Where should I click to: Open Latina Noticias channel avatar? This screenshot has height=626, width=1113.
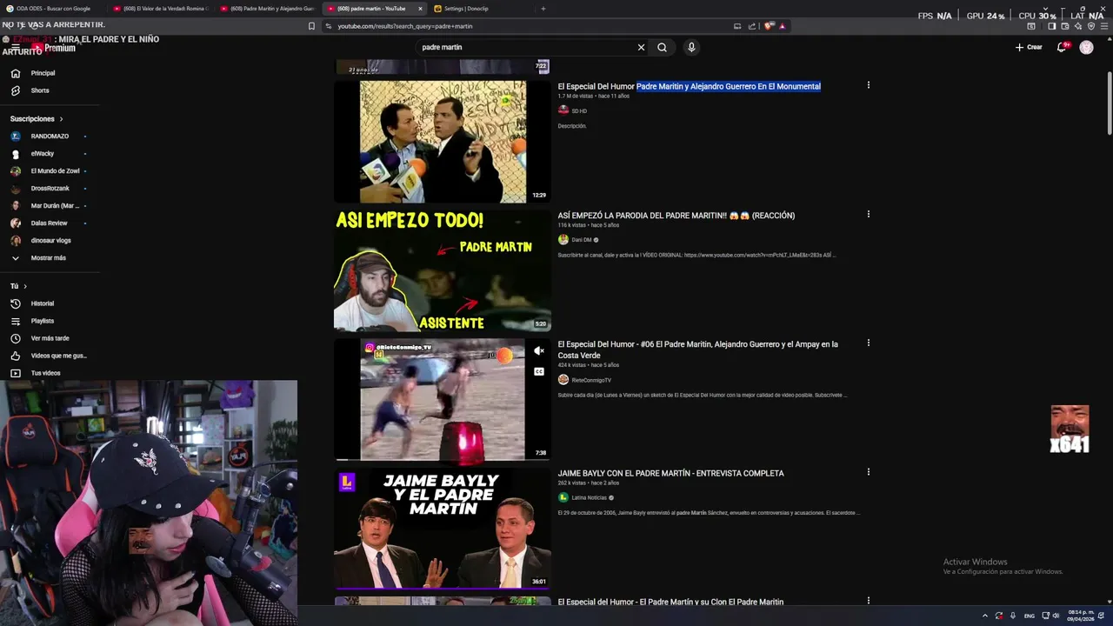563,497
